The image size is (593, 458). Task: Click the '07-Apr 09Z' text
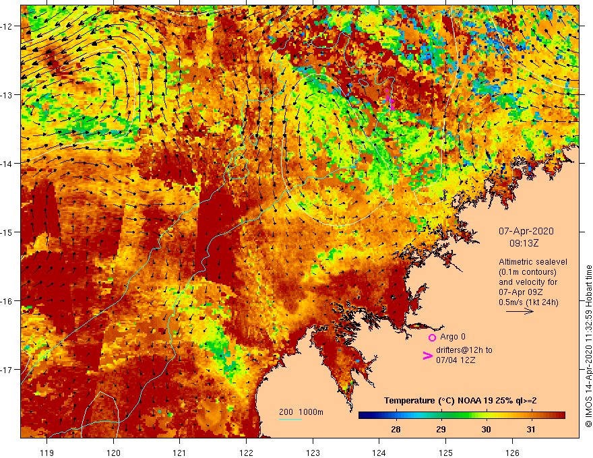point(521,292)
